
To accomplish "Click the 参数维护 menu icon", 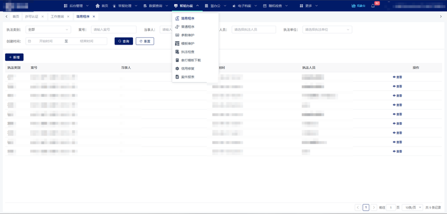I will pos(177,35).
